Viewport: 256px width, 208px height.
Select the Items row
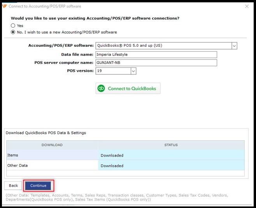[125, 155]
